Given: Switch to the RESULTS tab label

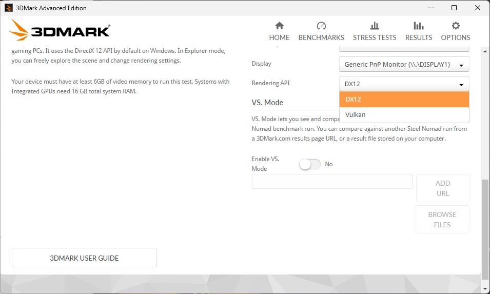Looking at the screenshot, I should coord(419,37).
